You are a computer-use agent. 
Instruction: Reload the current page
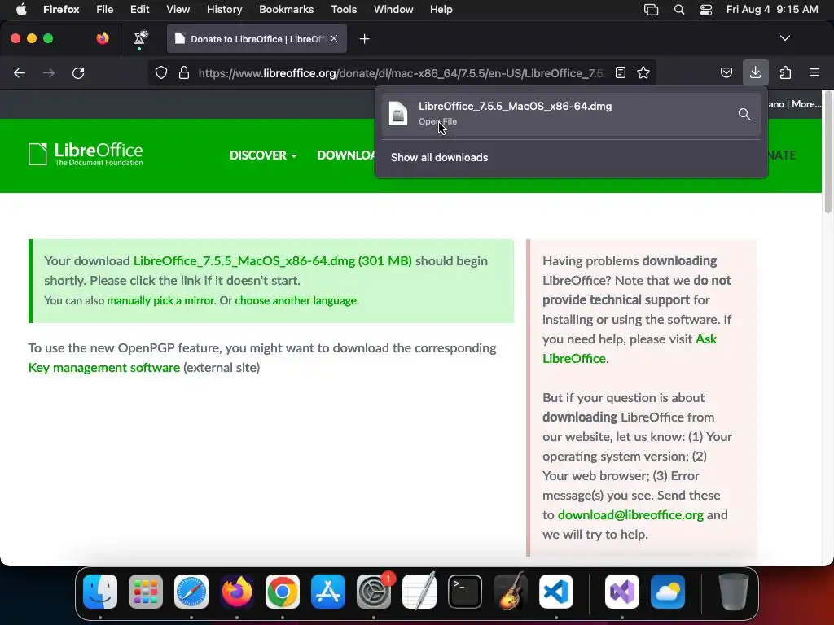(78, 72)
